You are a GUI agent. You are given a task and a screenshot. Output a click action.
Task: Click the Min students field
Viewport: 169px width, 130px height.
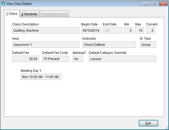point(128,31)
